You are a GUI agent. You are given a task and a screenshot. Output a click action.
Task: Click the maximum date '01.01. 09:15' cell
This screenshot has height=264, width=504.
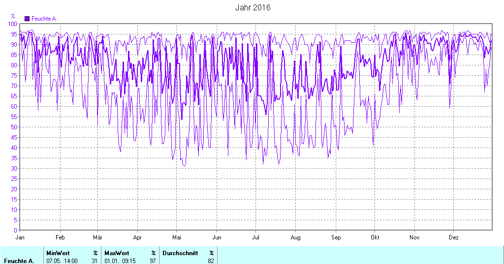[120, 261]
